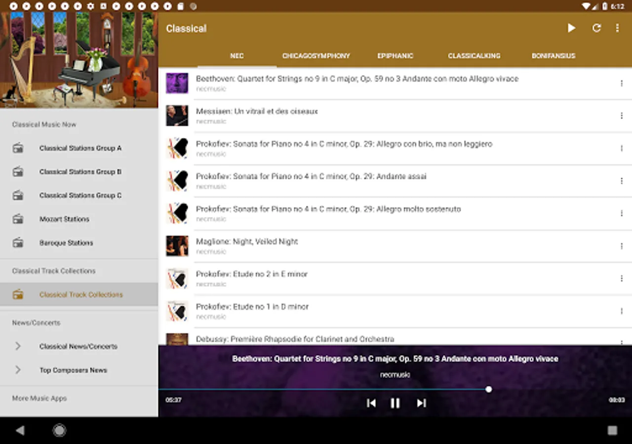This screenshot has width=632, height=444.
Task: Open the overflow menu in the Classical toolbar
Action: click(x=617, y=28)
